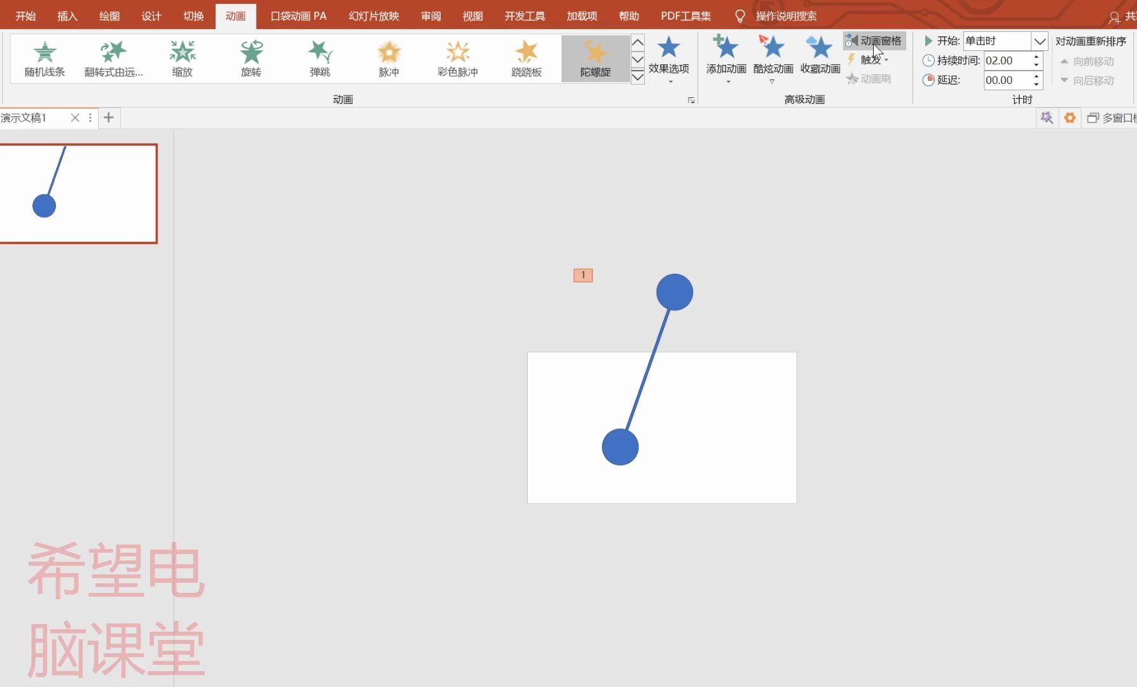The height and width of the screenshot is (687, 1137).
Task: Select the upper blue circle shape
Action: pyautogui.click(x=675, y=292)
